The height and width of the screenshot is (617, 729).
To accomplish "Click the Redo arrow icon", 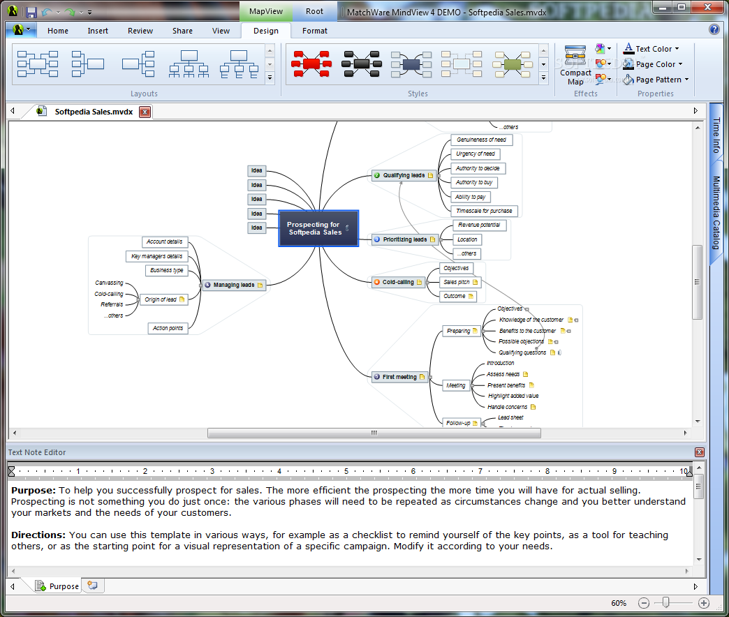I will coord(71,12).
